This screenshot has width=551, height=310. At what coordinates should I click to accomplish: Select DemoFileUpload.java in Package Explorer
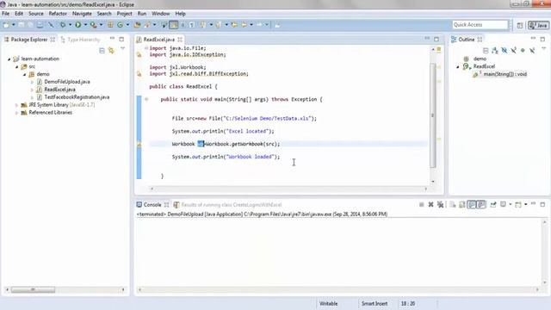coord(67,82)
